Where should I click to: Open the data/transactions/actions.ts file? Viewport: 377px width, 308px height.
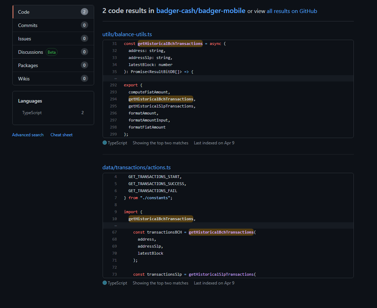[137, 168]
